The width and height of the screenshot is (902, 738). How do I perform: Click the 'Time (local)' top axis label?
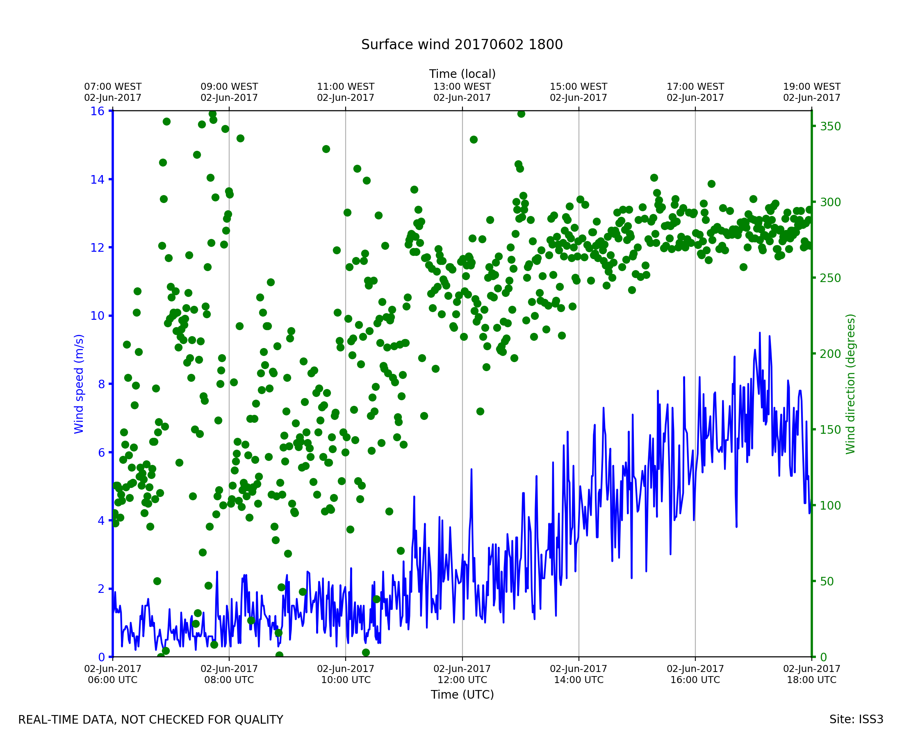[462, 74]
